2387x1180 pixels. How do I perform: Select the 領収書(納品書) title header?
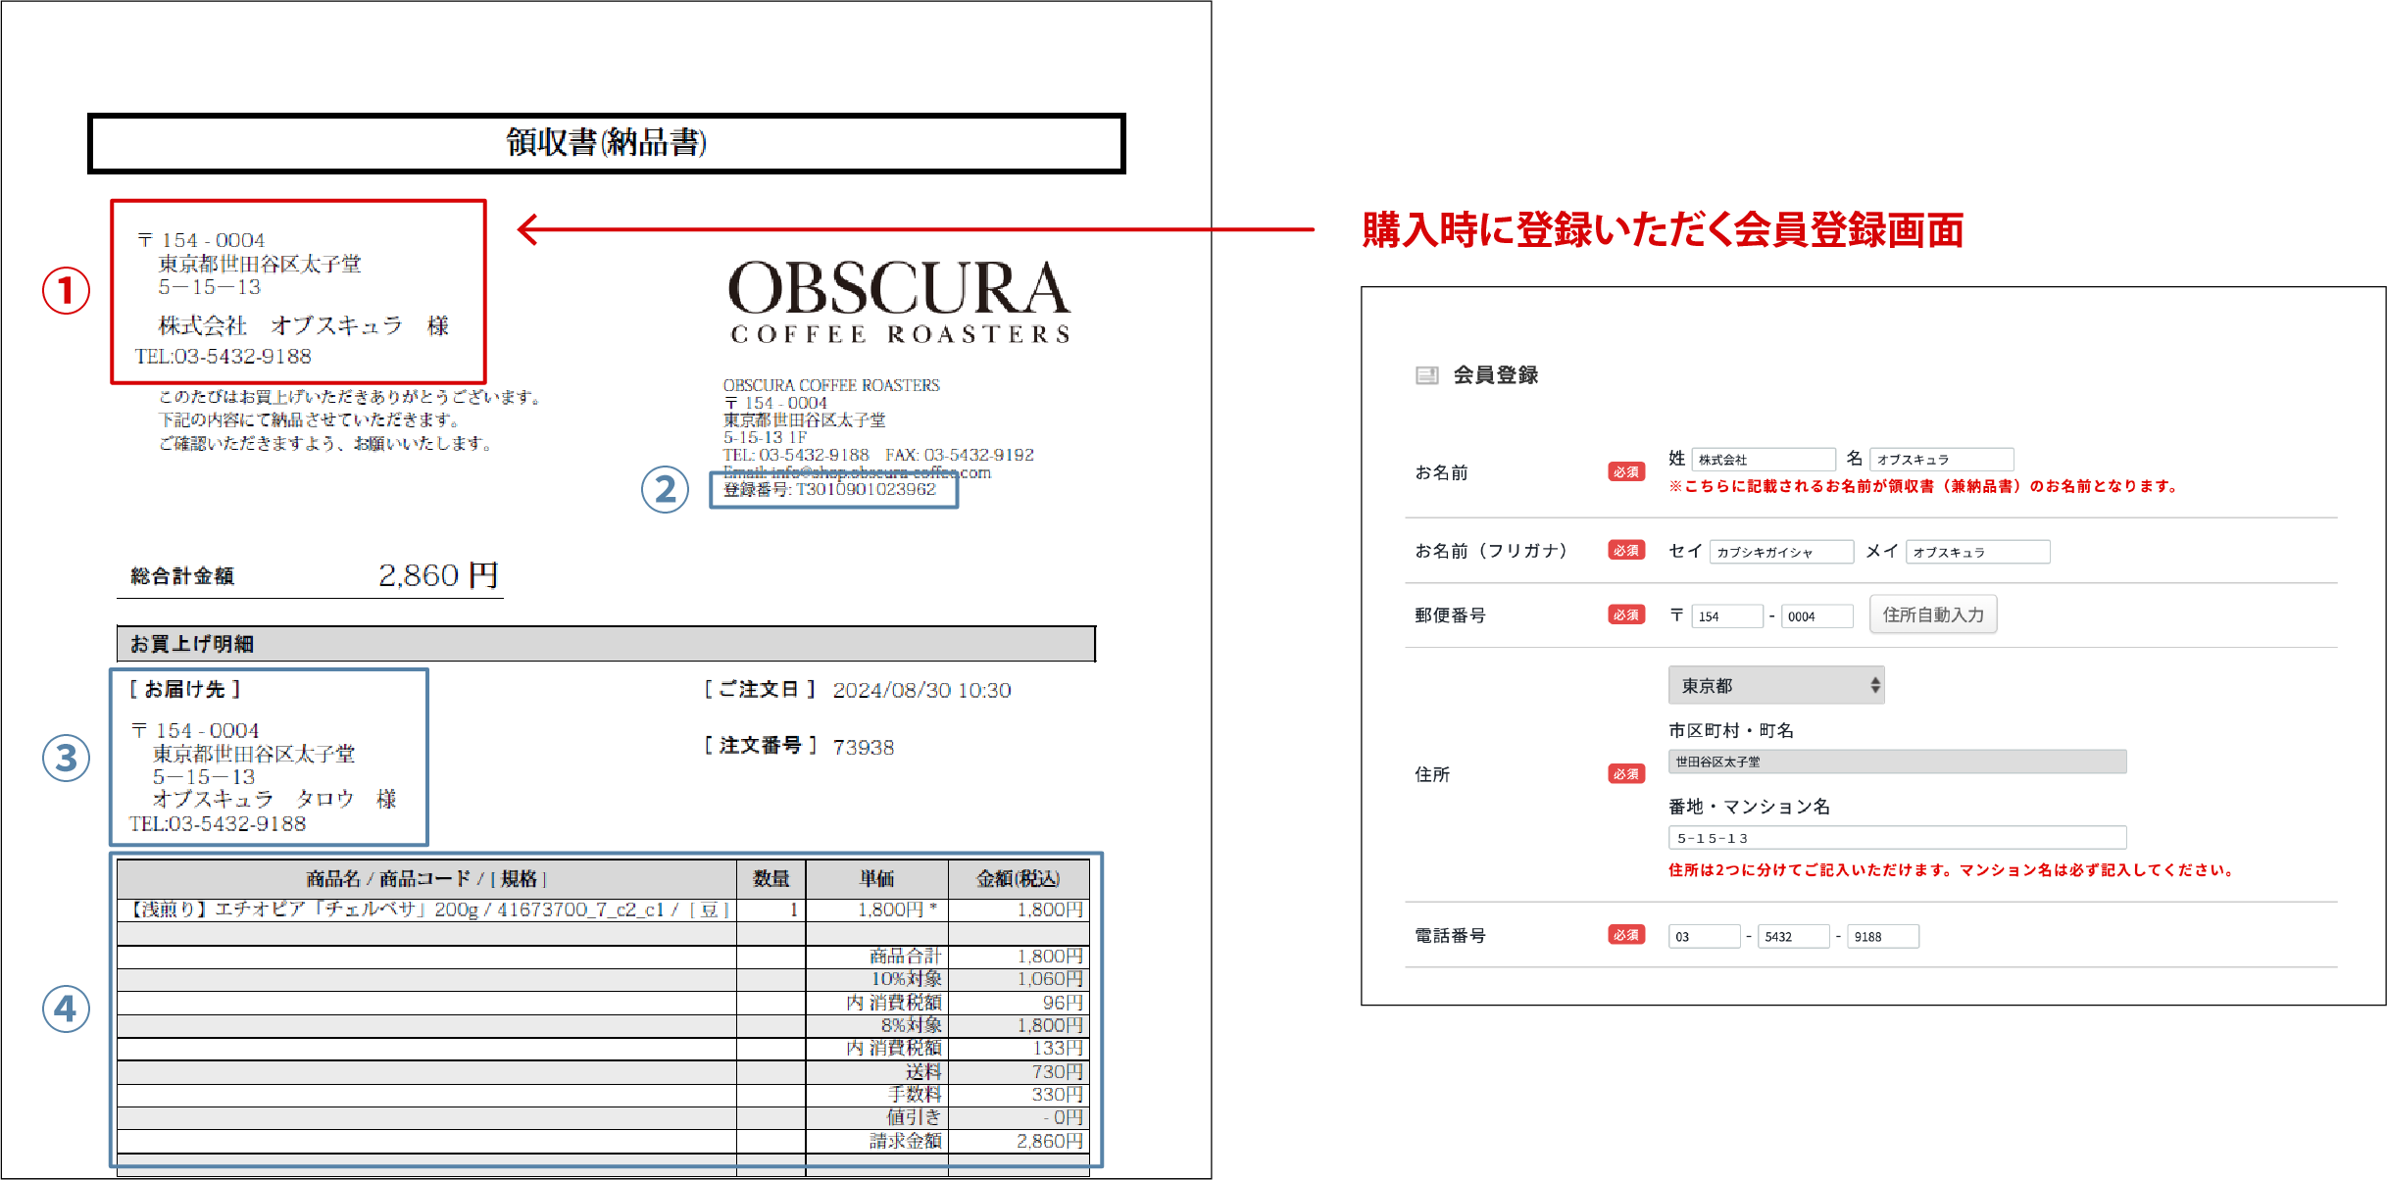[605, 142]
